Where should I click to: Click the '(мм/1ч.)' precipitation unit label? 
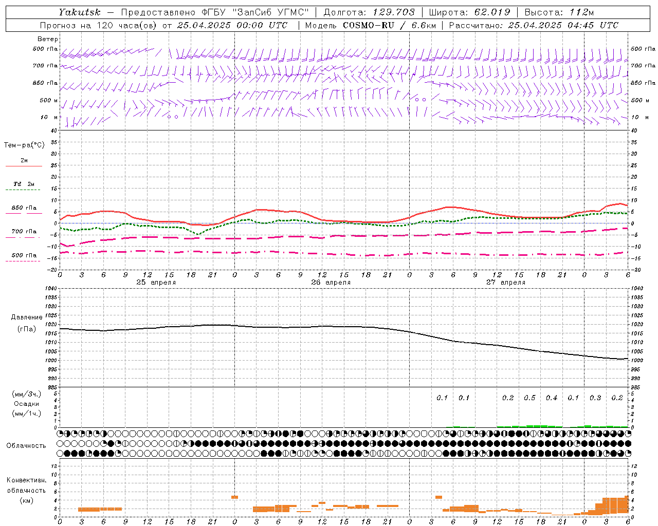click(27, 414)
